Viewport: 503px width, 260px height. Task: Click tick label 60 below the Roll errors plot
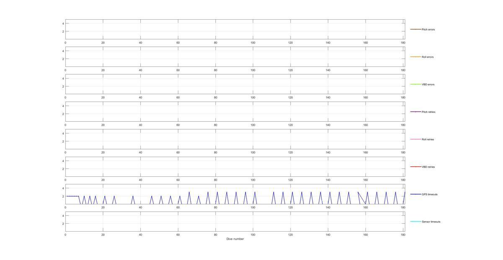click(x=178, y=70)
